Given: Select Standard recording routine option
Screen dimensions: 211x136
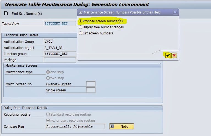Looking at the screenshot, I should (x=48, y=115).
